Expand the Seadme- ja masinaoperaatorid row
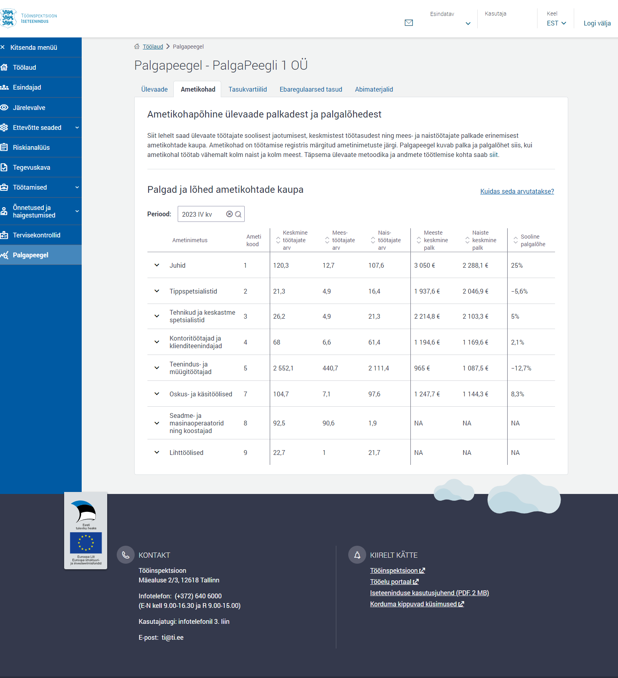618x678 pixels. coord(157,423)
